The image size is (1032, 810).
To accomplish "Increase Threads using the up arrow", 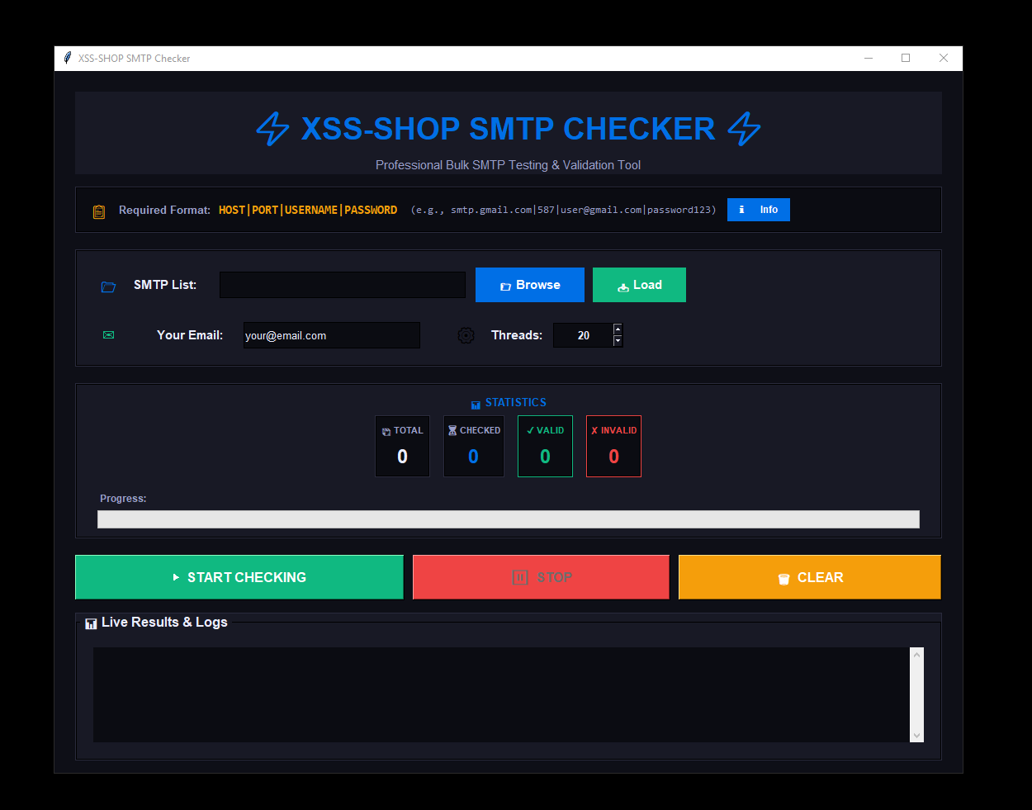I will [x=617, y=328].
